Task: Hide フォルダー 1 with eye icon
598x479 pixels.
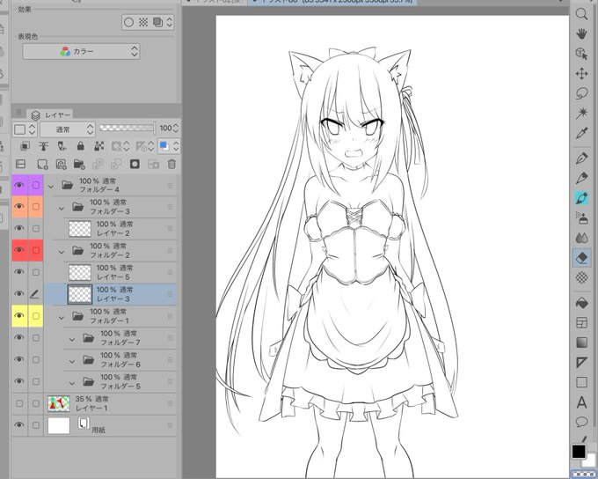Action: [x=19, y=316]
